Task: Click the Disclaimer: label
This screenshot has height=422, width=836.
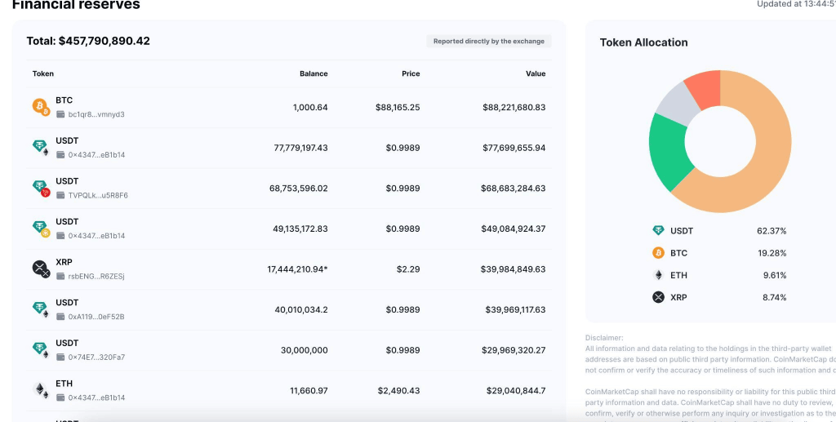Action: click(x=604, y=338)
